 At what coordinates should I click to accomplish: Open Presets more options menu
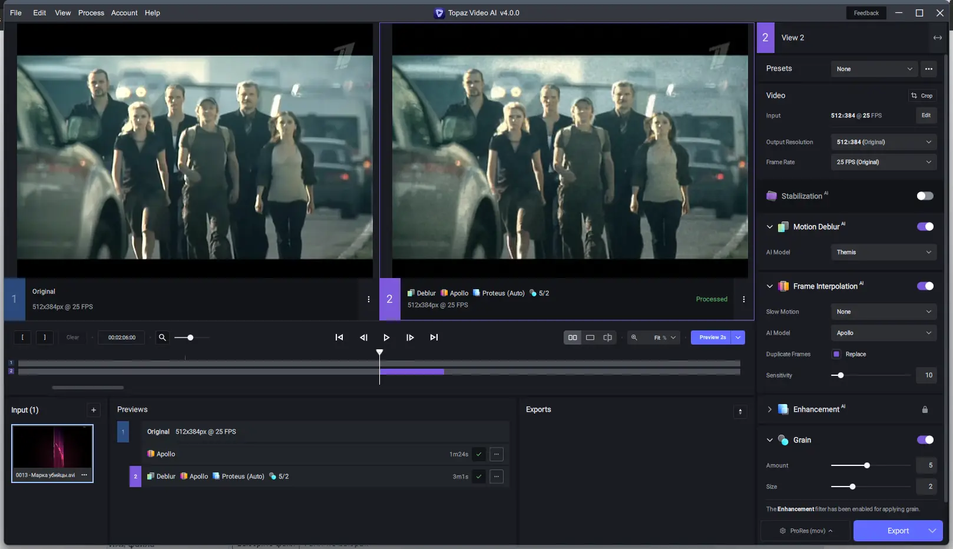coord(929,69)
